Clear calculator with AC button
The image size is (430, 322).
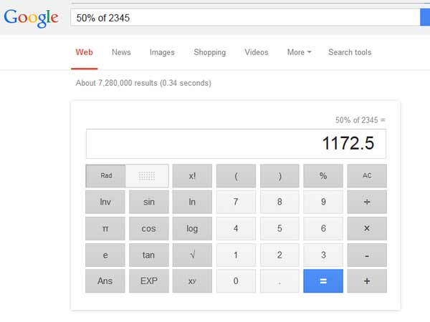point(367,175)
